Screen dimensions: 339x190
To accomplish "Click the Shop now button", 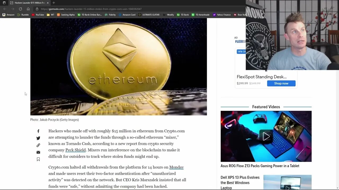I will [x=281, y=83].
